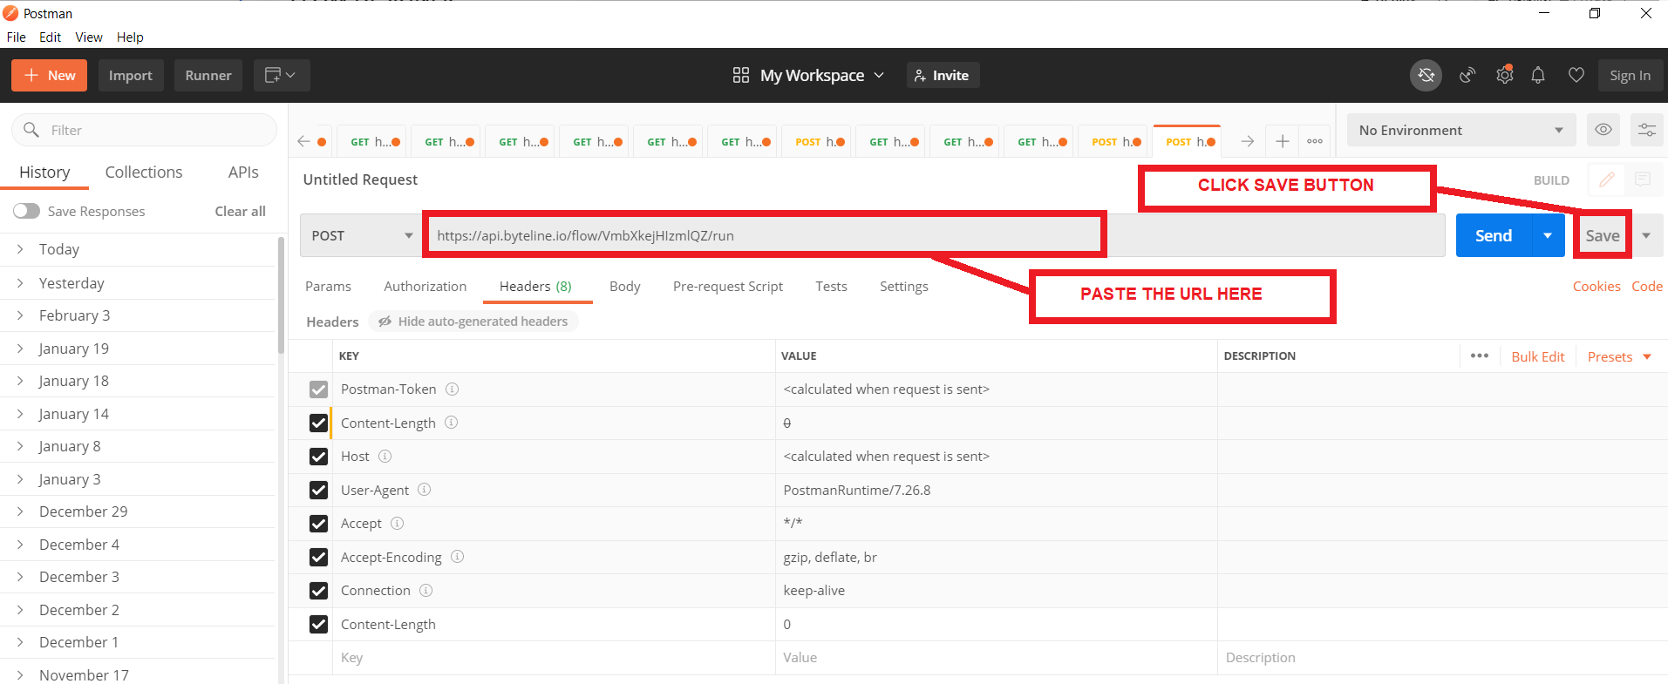This screenshot has width=1668, height=684.
Task: Uncheck the last Content-Length header checkbox
Action: click(318, 624)
